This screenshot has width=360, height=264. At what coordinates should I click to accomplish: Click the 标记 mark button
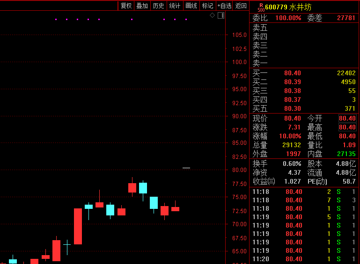[x=207, y=6]
